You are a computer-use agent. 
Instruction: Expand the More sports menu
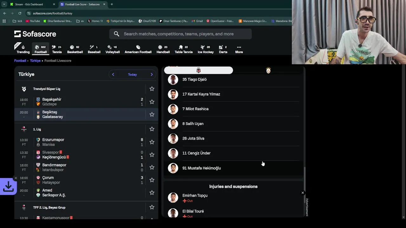[239, 49]
